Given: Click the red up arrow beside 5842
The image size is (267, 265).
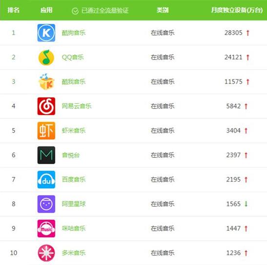Looking at the screenshot, I should 246,106.
